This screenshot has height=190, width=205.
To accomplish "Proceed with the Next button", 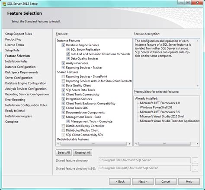I will (x=143, y=181).
